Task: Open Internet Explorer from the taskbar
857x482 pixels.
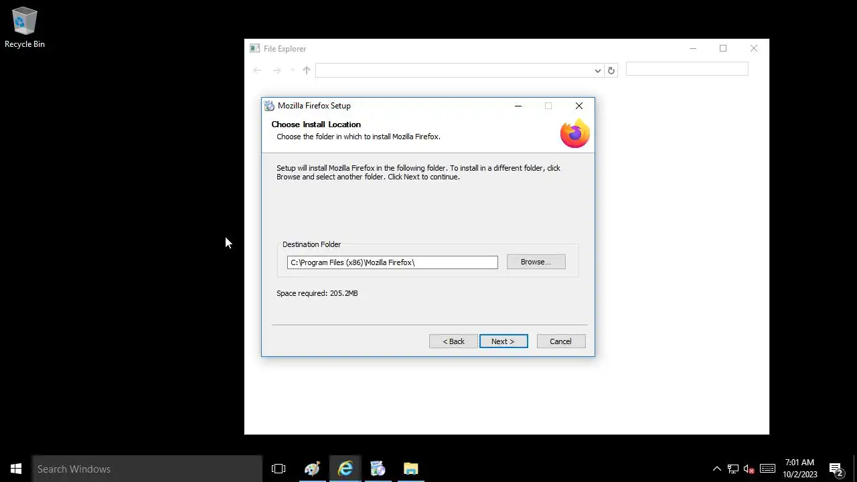Action: (345, 469)
